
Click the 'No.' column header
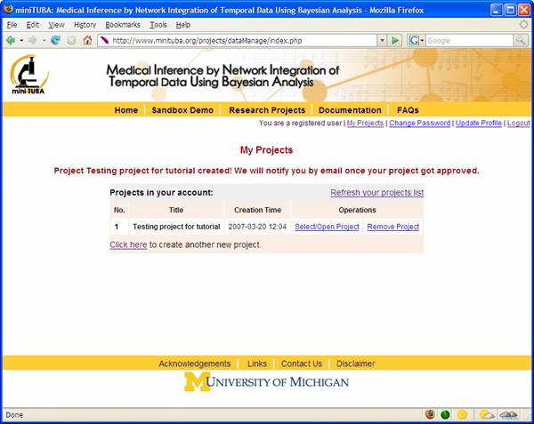tap(119, 210)
